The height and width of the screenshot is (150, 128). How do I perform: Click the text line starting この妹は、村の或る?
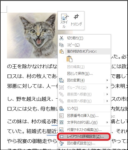point(32,122)
